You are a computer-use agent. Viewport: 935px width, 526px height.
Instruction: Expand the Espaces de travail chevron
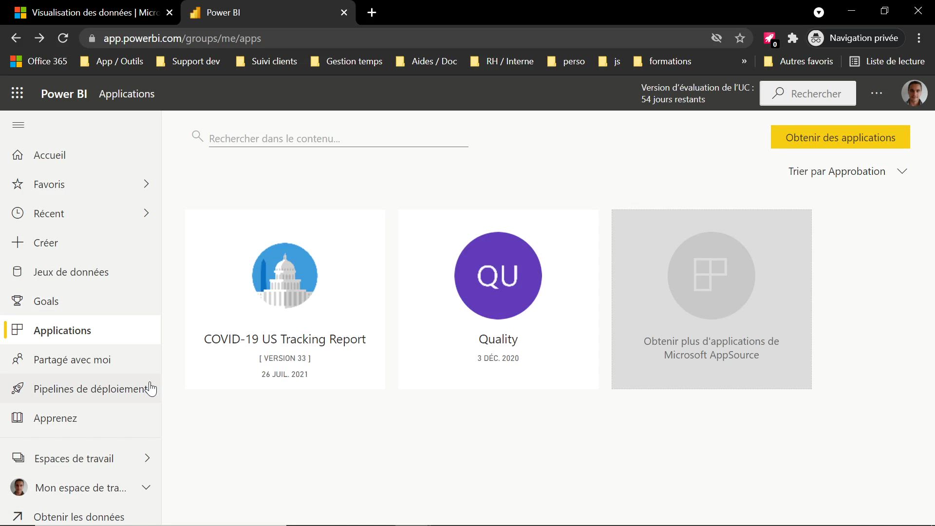coord(147,458)
